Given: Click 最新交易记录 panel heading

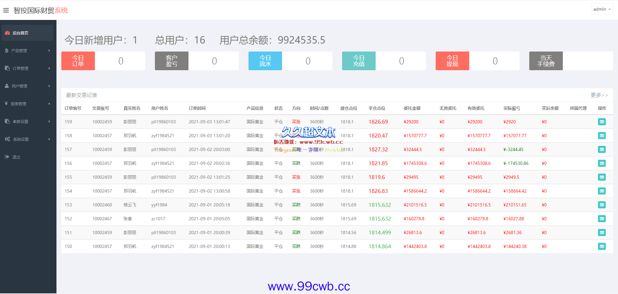Looking at the screenshot, I should [x=82, y=95].
